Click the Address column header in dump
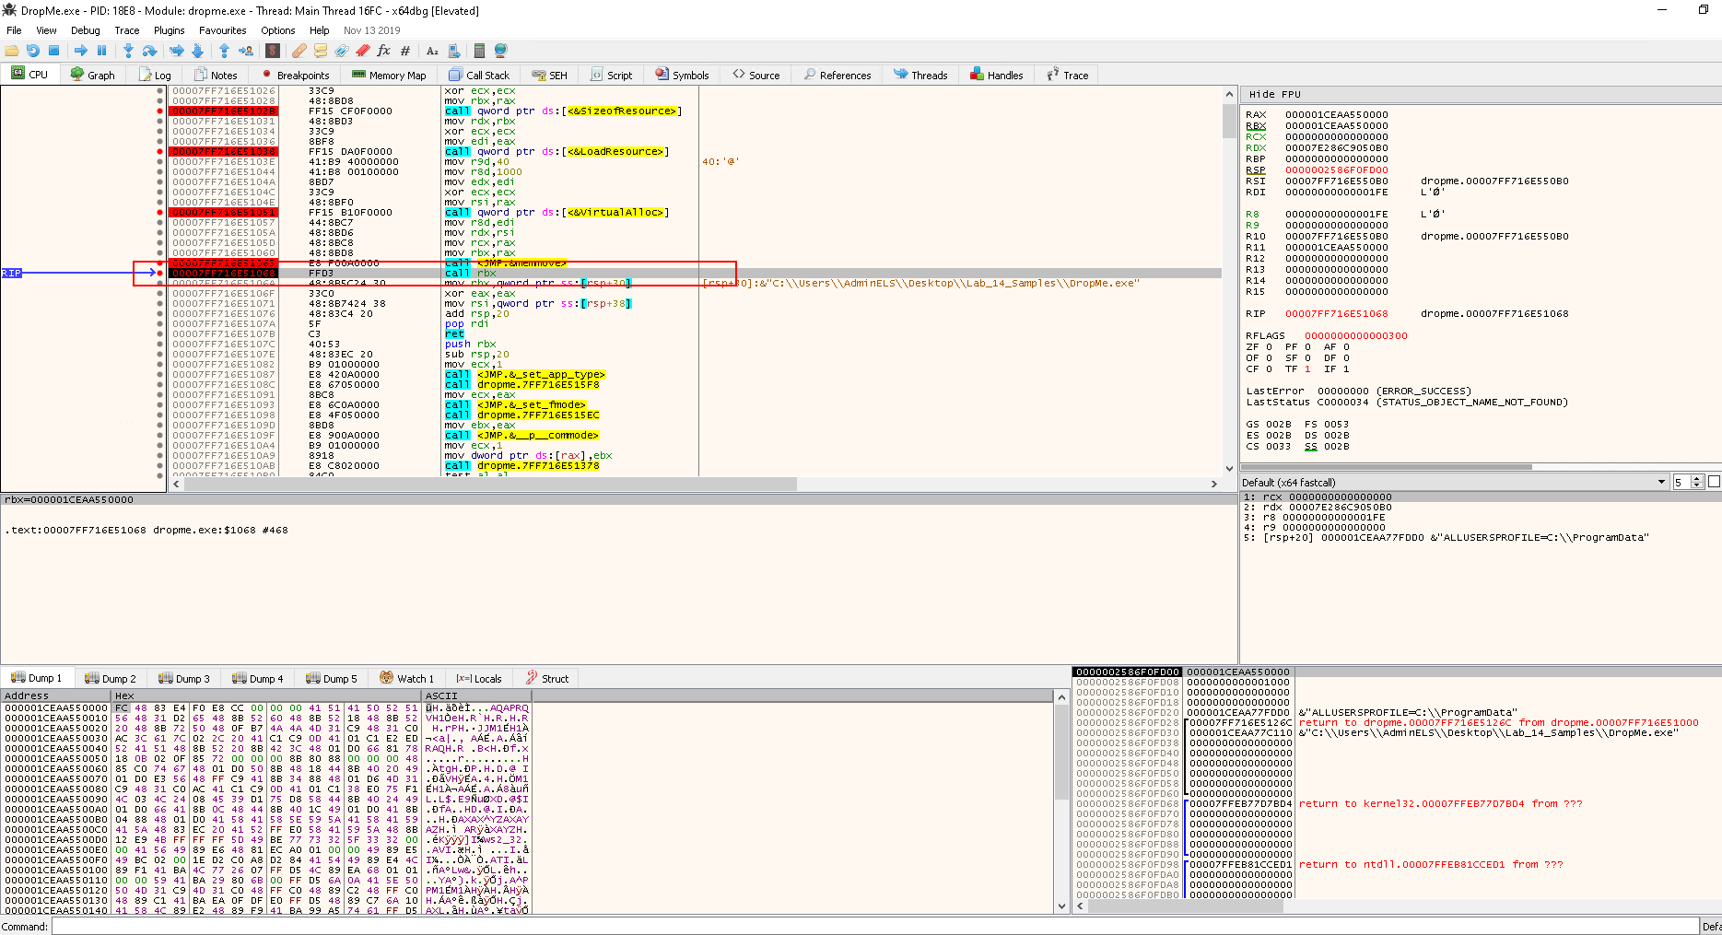Screen dimensions: 1722x935 click(55, 695)
